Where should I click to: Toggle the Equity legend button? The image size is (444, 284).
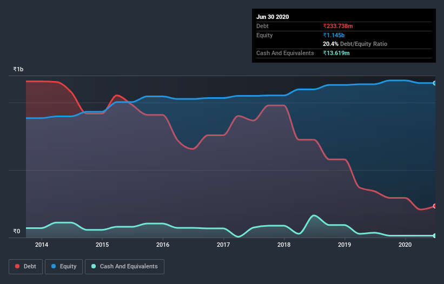64,267
